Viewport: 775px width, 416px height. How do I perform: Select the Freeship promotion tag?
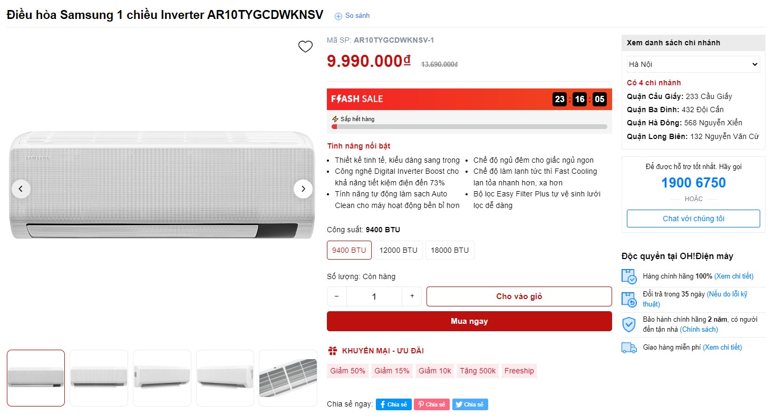tap(519, 371)
